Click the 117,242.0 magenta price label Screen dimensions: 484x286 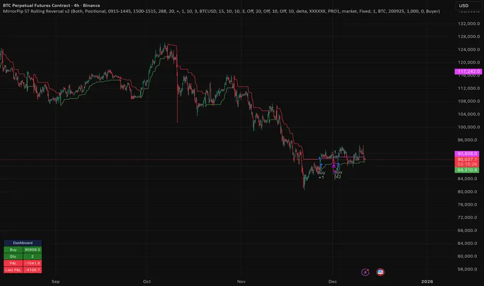(x=468, y=71)
